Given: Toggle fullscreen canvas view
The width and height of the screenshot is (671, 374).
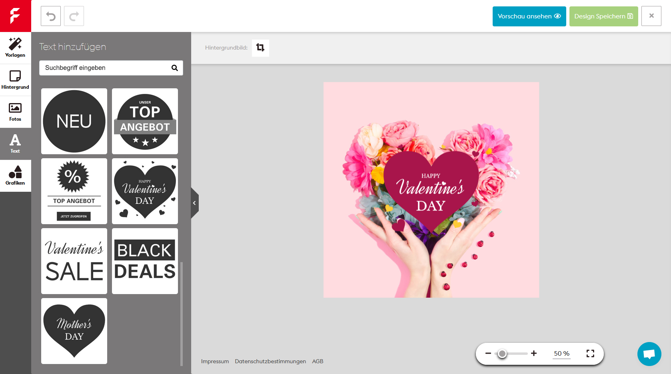Looking at the screenshot, I should click(x=590, y=353).
